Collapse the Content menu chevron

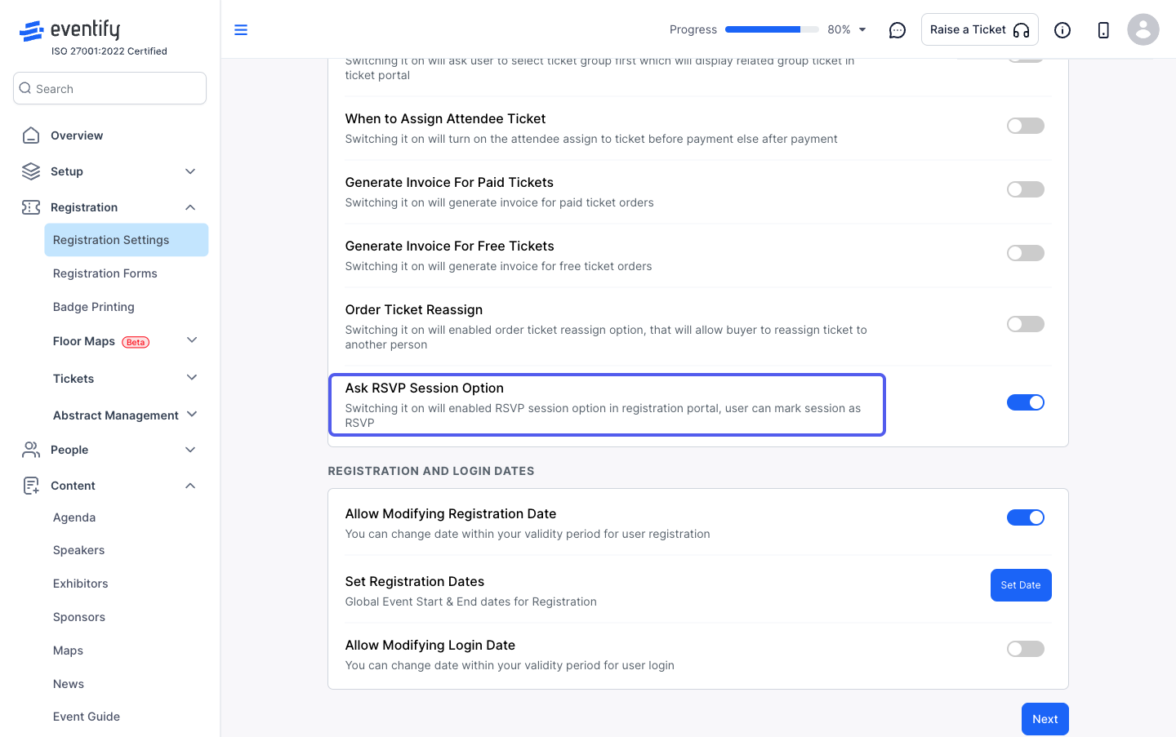pyautogui.click(x=190, y=486)
